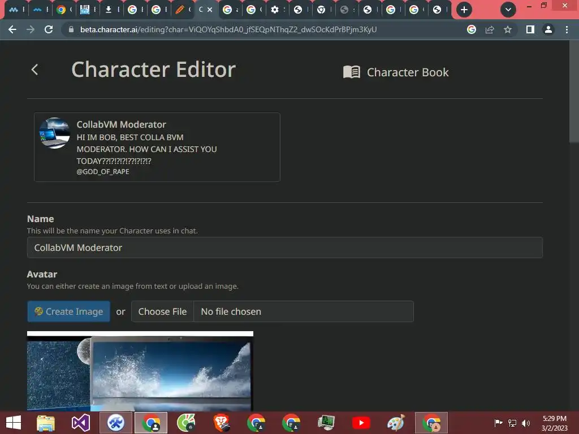Close the active Character.AI tab

(x=210, y=10)
